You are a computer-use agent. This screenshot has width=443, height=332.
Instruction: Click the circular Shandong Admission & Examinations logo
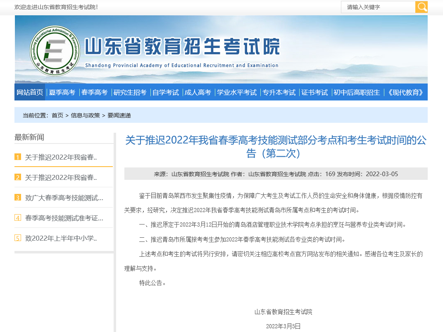click(x=55, y=51)
